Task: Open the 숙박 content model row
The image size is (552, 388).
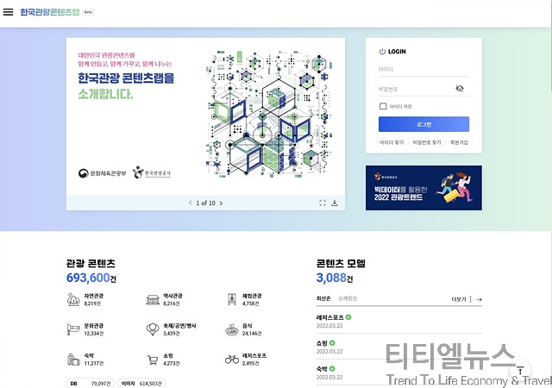Action: tap(398, 372)
